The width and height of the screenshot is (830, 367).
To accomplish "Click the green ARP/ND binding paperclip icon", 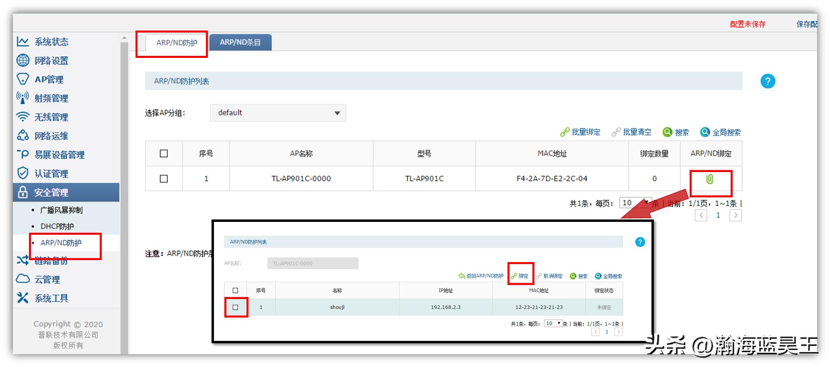I will coord(710,179).
